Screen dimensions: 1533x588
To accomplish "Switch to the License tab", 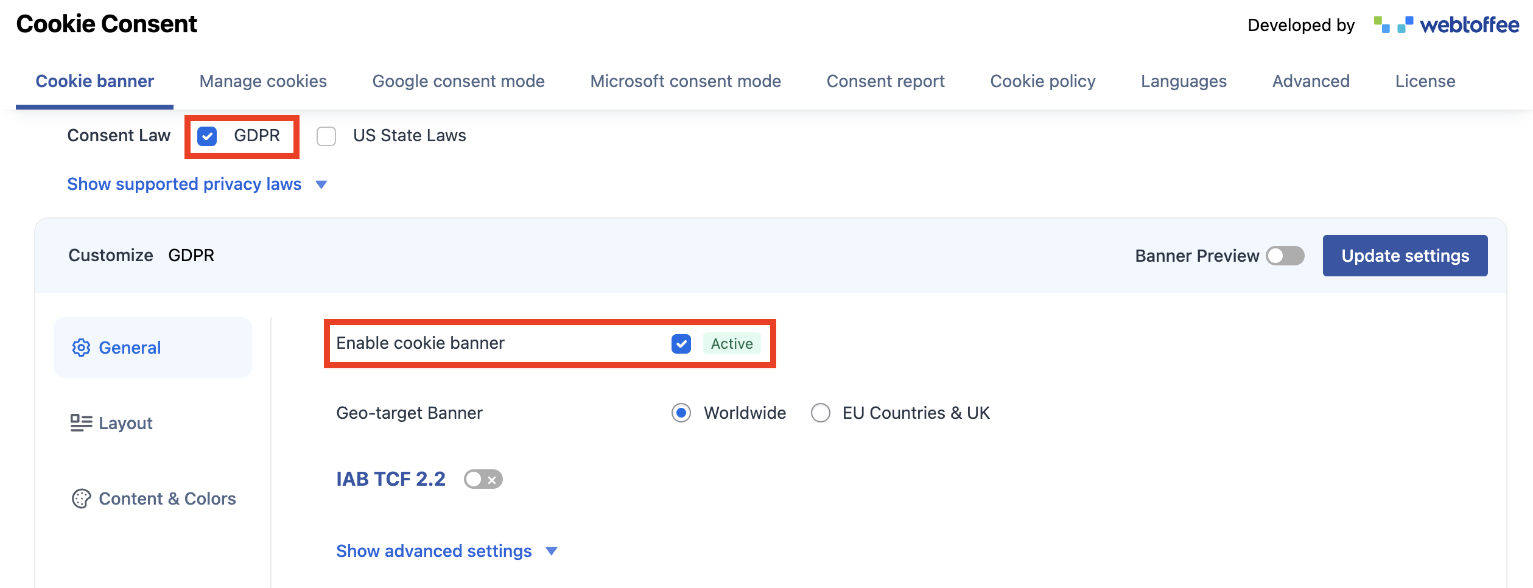I will tap(1425, 80).
